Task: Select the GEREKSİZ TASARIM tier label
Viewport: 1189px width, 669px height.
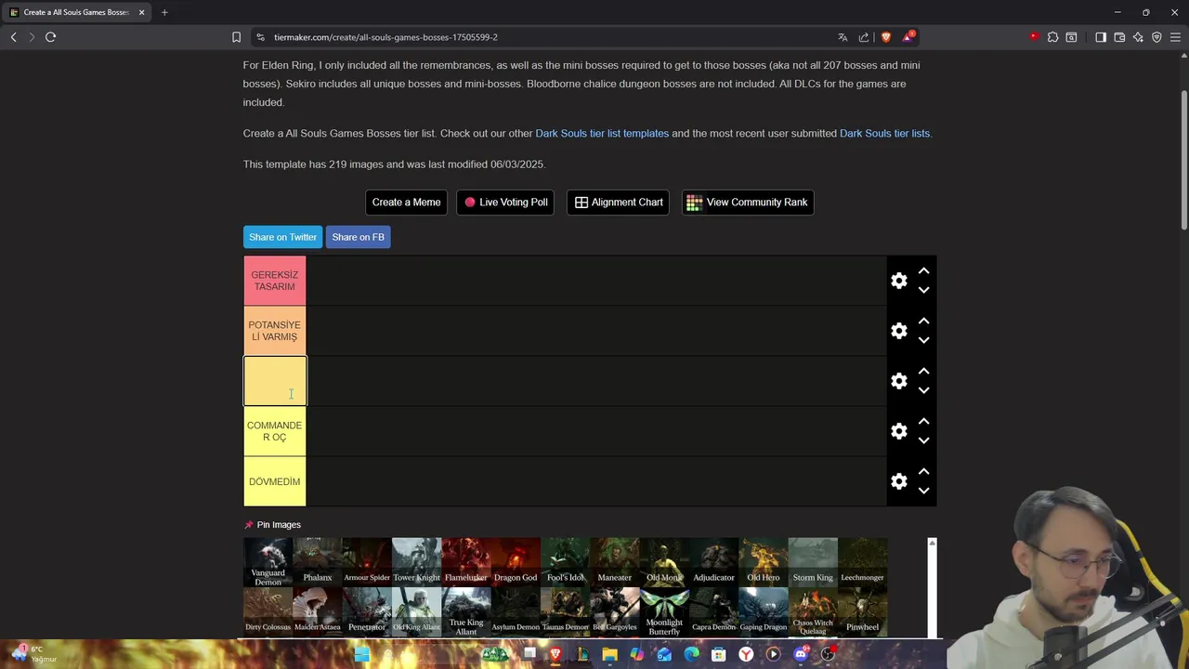Action: click(275, 281)
